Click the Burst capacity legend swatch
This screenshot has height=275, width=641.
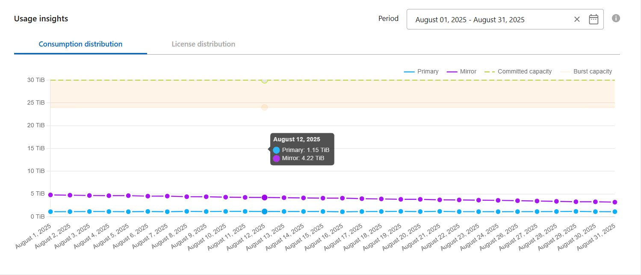click(x=565, y=71)
